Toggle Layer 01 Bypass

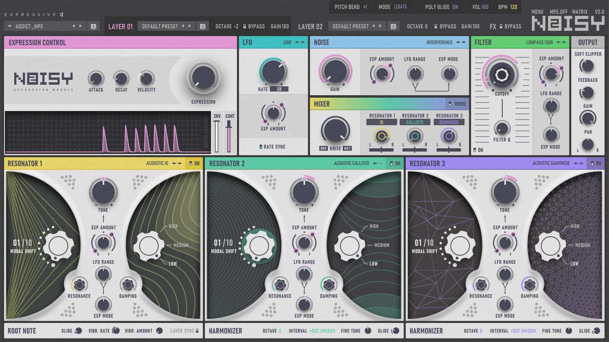(x=245, y=26)
